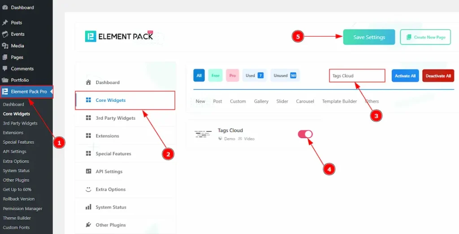Click the Demo monitor icon under Tags Cloud
Screen dimensions: 459x234
tap(220, 139)
